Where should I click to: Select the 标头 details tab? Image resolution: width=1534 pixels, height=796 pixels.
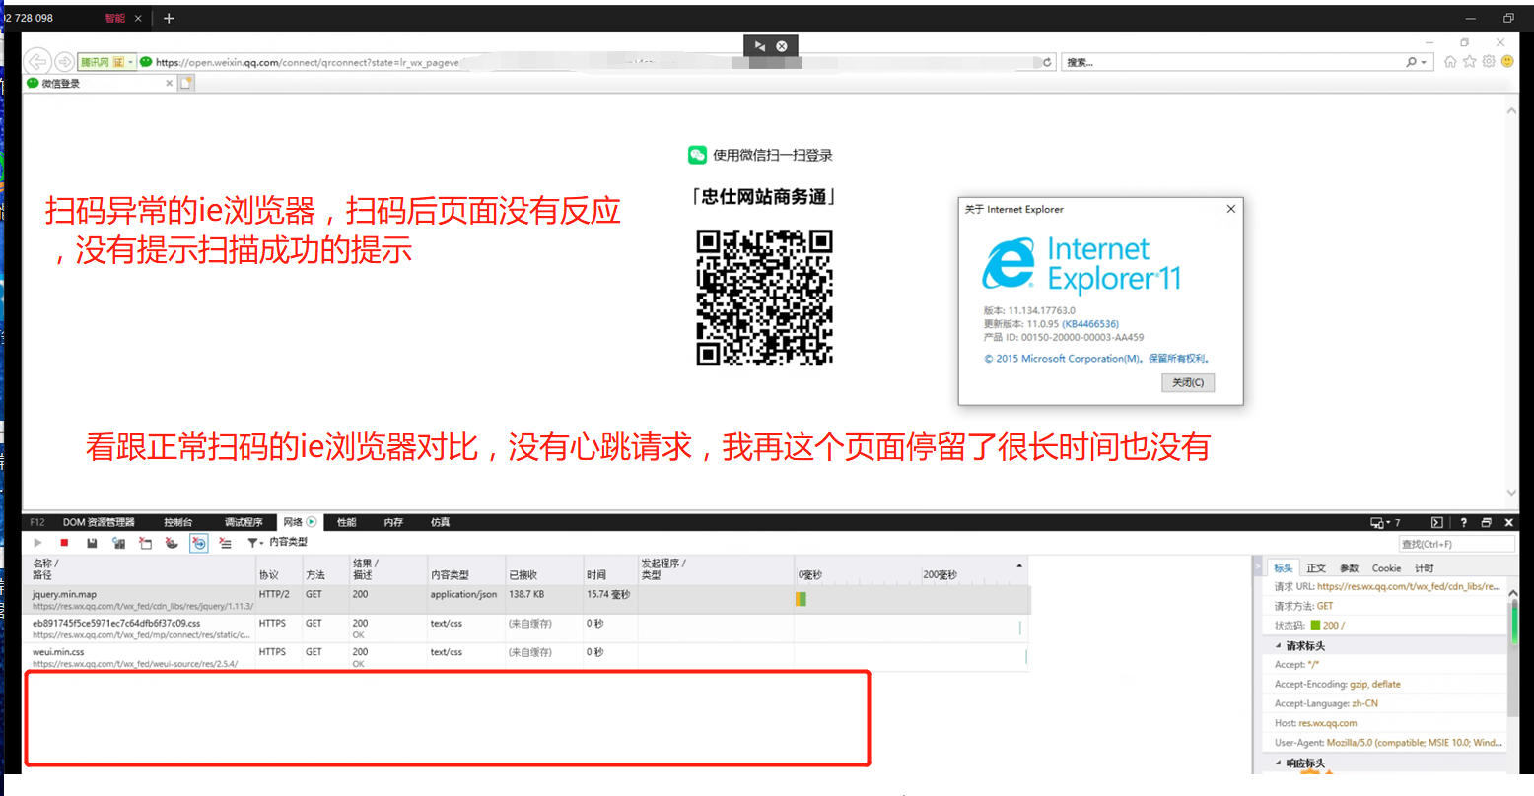point(1283,568)
